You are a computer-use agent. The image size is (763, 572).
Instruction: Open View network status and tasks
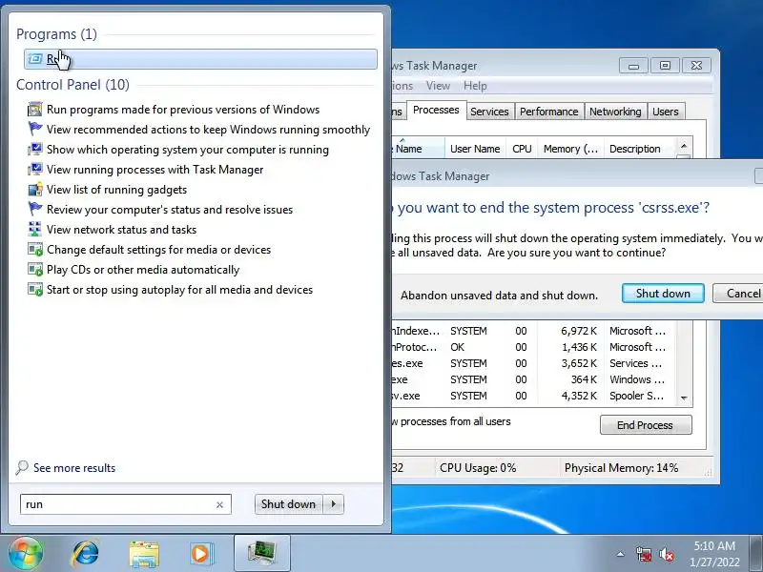point(122,229)
